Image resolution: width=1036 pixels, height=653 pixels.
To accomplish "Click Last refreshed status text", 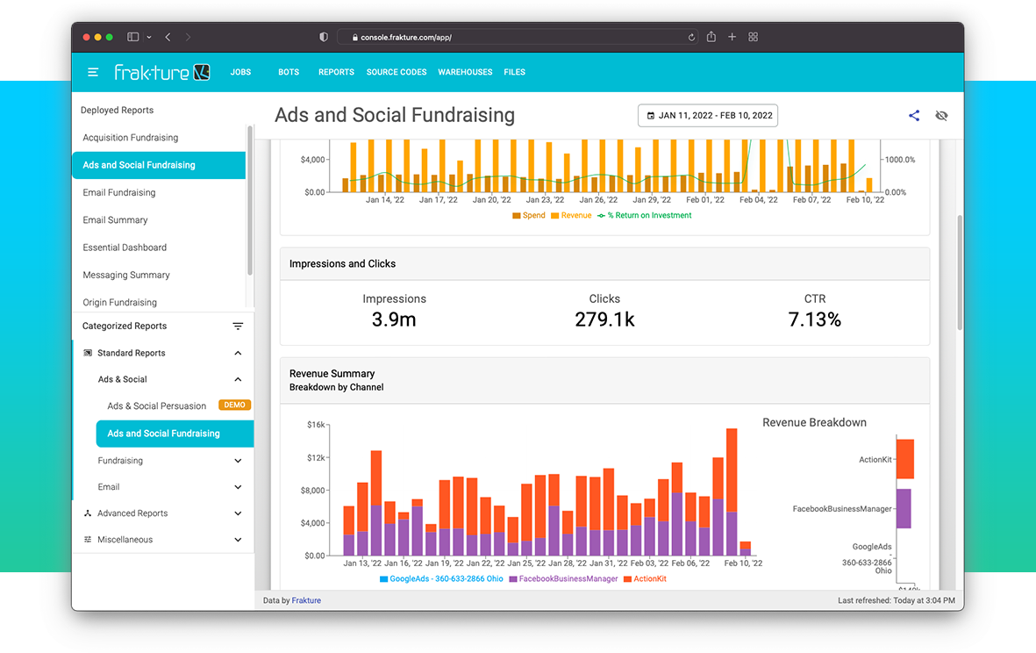I will click(x=896, y=600).
